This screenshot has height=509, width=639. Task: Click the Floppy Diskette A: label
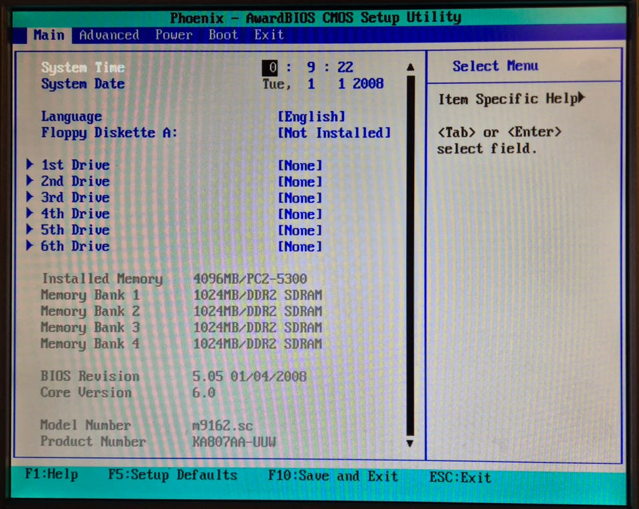pos(109,133)
